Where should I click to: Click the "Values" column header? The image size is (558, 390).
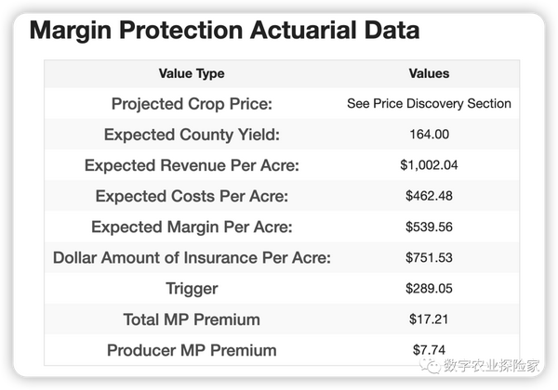(429, 73)
